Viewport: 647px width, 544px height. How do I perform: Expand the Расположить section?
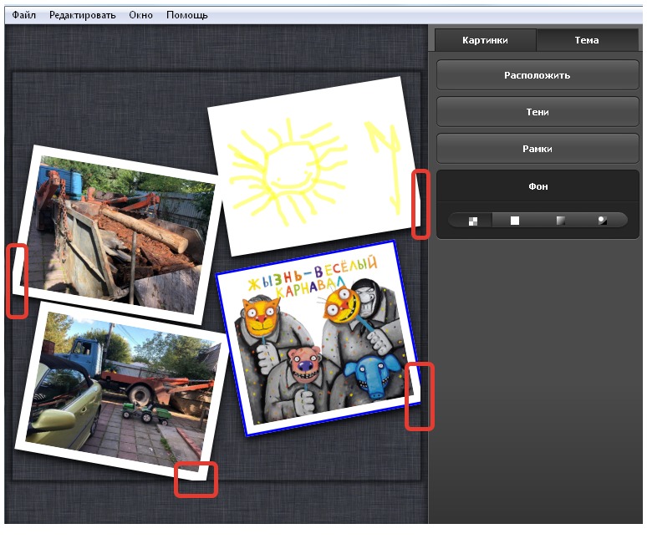[537, 75]
